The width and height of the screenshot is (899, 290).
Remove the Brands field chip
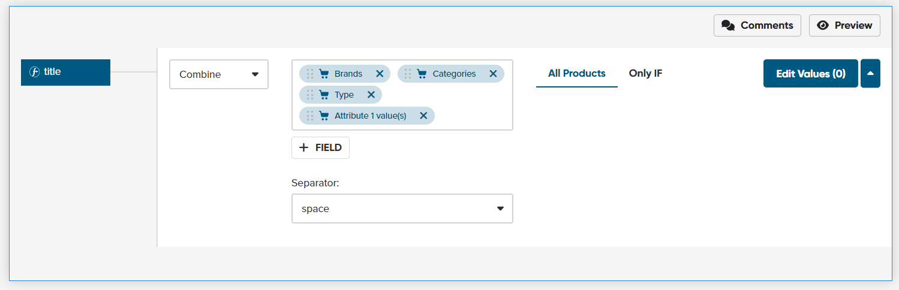tap(380, 74)
